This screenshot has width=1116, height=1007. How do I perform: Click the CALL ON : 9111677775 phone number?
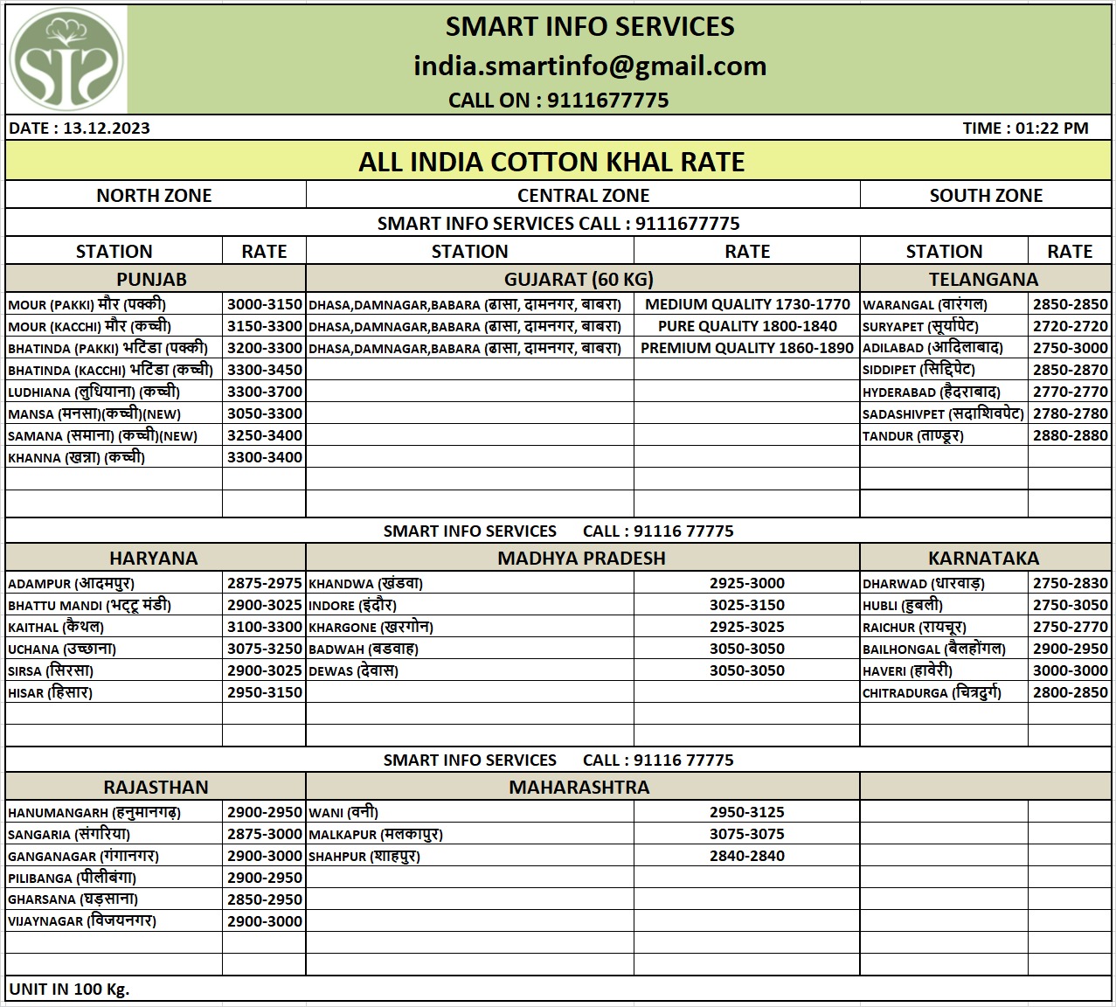[x=558, y=101]
